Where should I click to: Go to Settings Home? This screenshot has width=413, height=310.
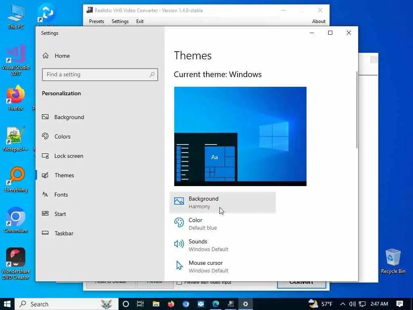pyautogui.click(x=56, y=56)
